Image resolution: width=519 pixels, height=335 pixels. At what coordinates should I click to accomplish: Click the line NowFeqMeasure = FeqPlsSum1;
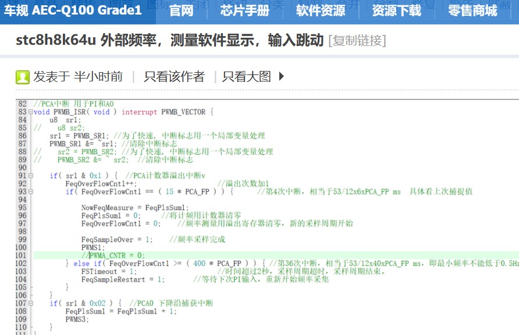coord(135,208)
